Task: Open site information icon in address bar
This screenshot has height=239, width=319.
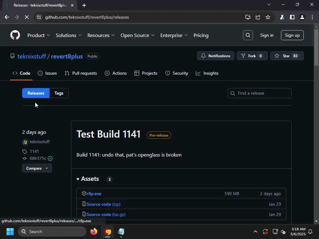Action: pyautogui.click(x=39, y=17)
